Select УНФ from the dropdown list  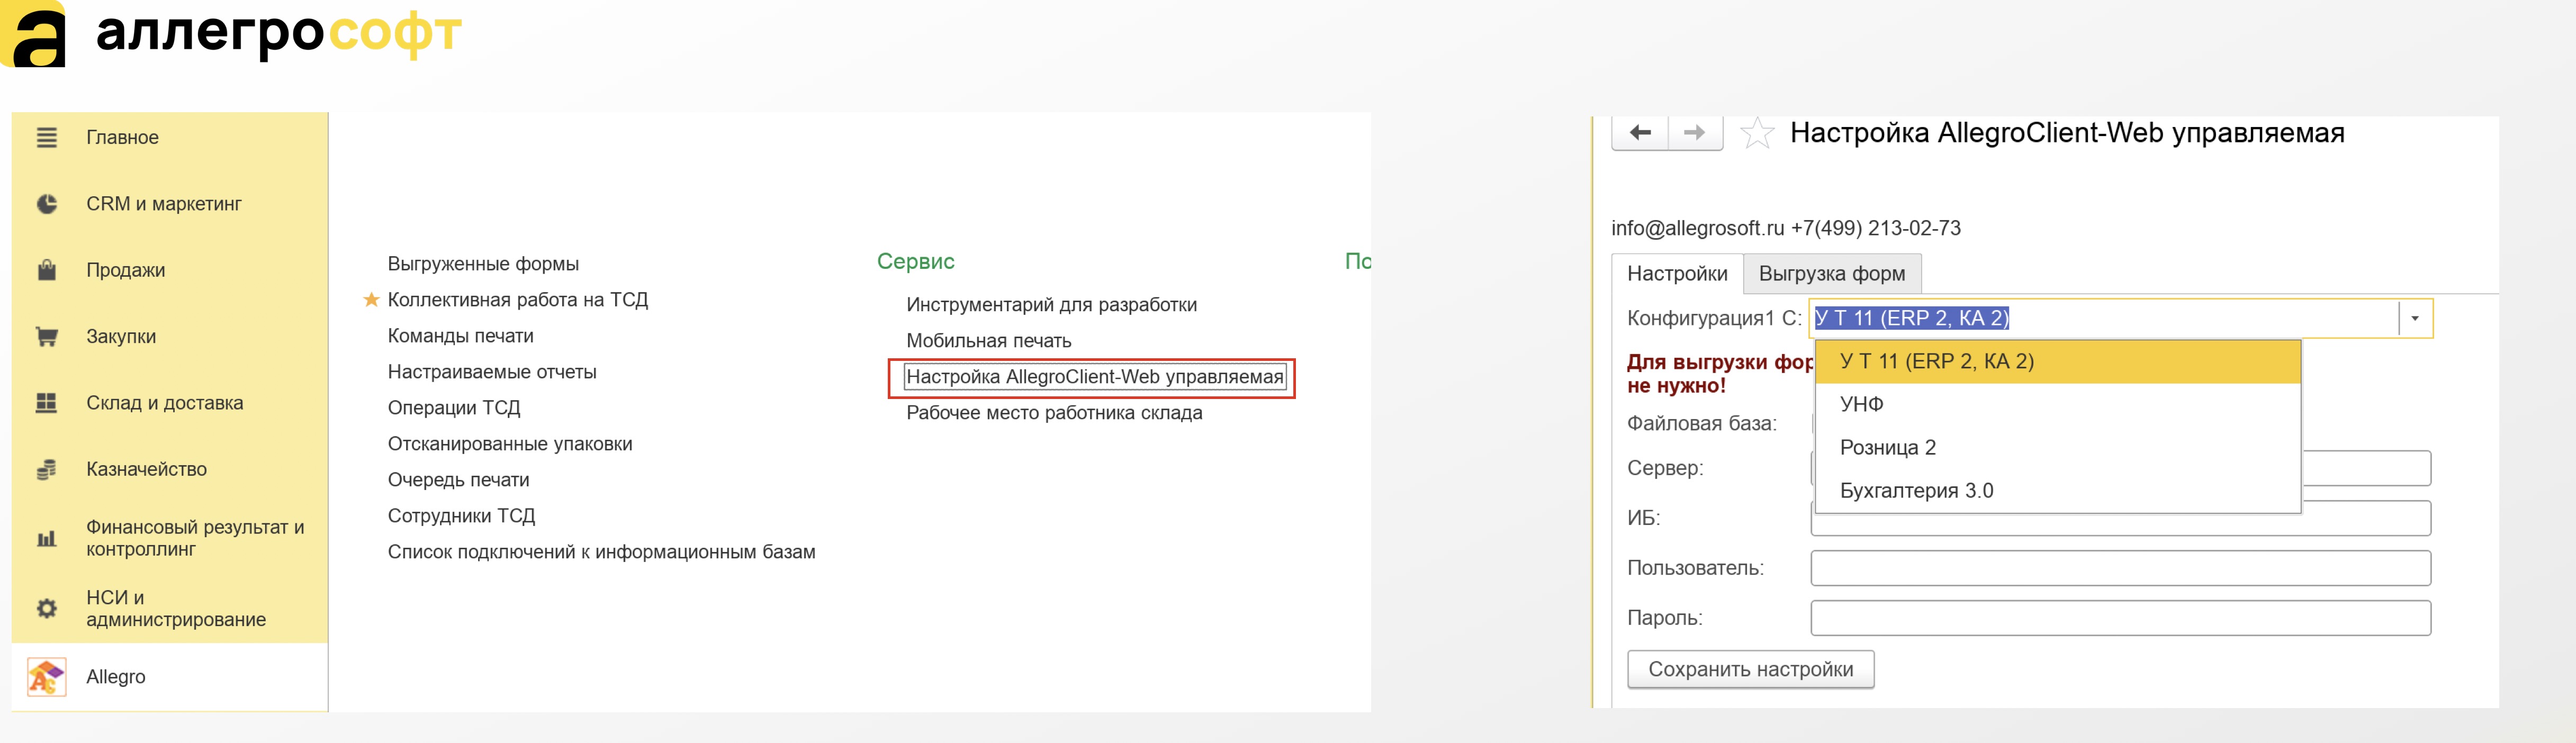(2058, 404)
